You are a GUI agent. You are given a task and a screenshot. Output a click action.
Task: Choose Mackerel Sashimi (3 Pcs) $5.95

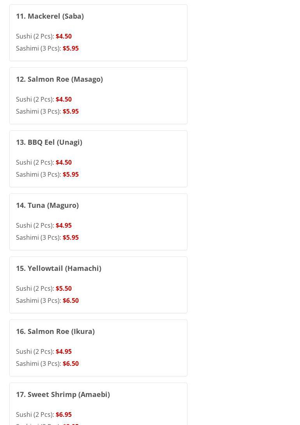coord(47,48)
